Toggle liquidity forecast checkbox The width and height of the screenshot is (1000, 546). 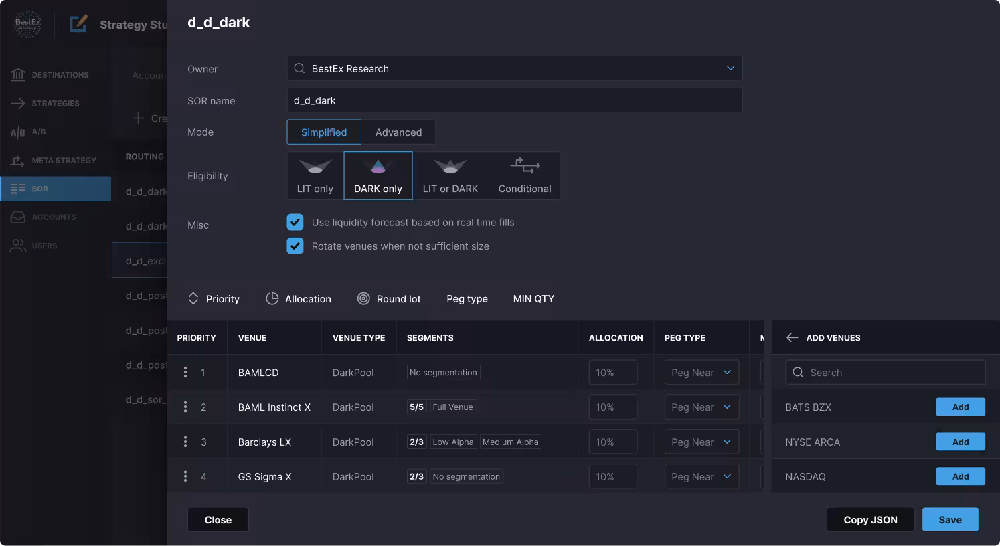tap(295, 222)
